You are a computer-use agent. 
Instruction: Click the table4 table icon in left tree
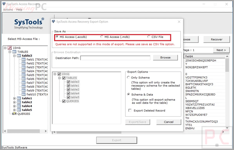[x=19, y=106]
